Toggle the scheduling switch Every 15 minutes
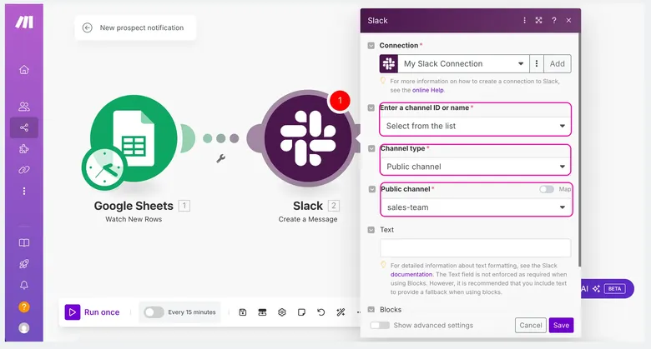The height and width of the screenshot is (349, 651). 154,312
